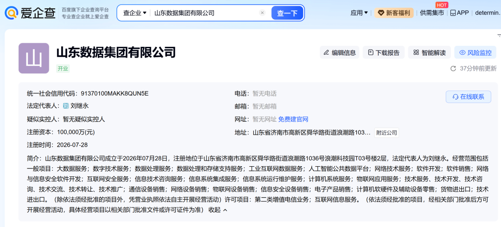Expand the 应用 menu
The height and width of the screenshot is (227, 501).
pyautogui.click(x=359, y=13)
